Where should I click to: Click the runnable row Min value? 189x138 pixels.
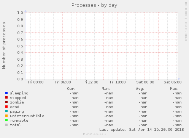[109, 121]
